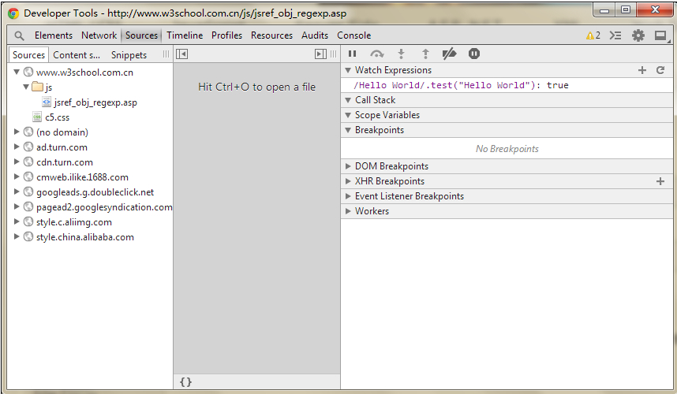Click the step over icon

(377, 54)
